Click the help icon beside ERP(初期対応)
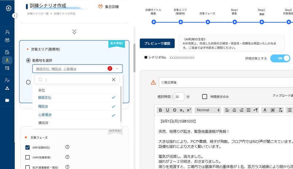Viewport: 293px width, 169px height. [67, 147]
